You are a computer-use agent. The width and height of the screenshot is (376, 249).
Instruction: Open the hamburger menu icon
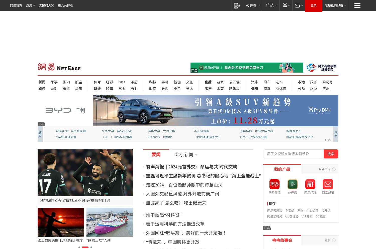357,6
